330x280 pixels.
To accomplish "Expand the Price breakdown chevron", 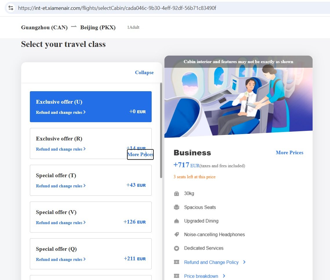I will coord(224,276).
